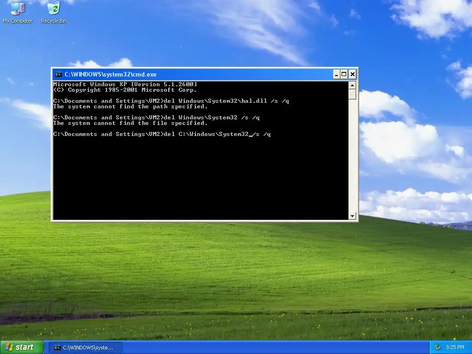Open the Start menu
472x354 pixels.
22,348
